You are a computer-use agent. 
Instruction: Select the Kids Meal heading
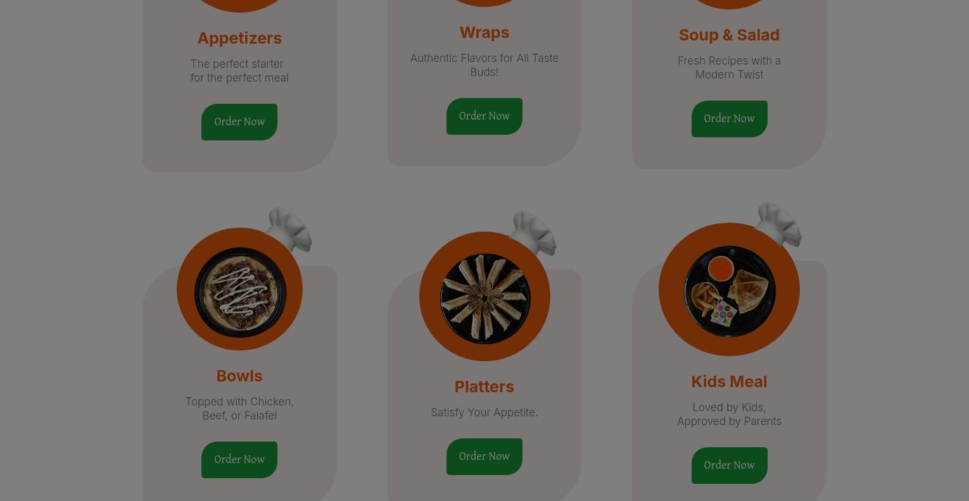(730, 381)
